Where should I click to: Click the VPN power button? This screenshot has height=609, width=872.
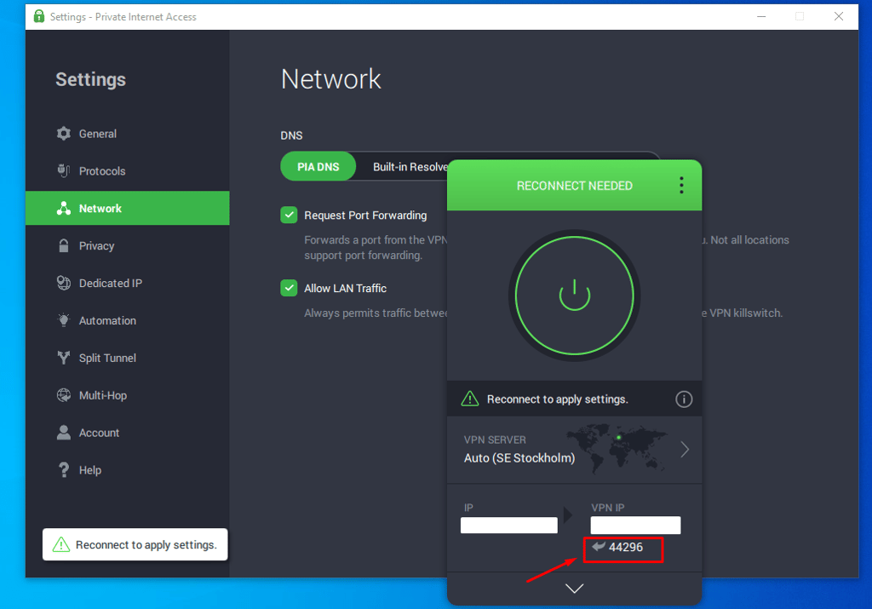click(575, 296)
